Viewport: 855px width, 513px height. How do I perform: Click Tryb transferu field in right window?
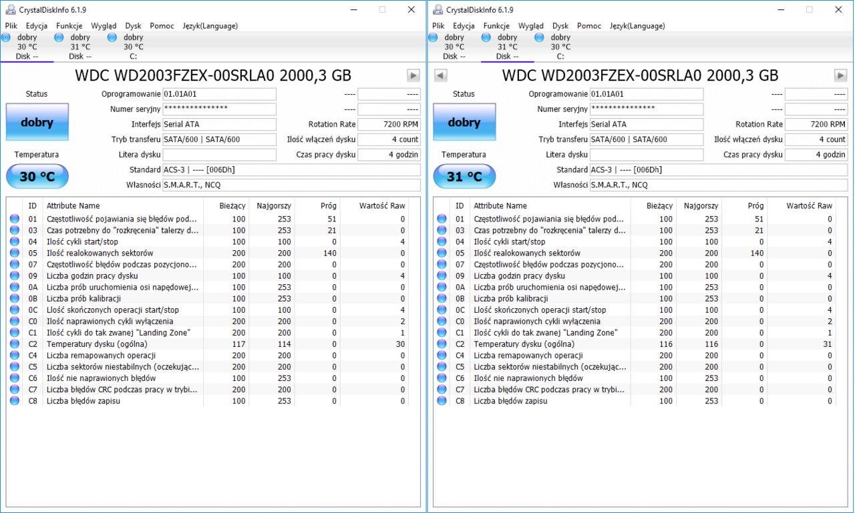point(647,139)
